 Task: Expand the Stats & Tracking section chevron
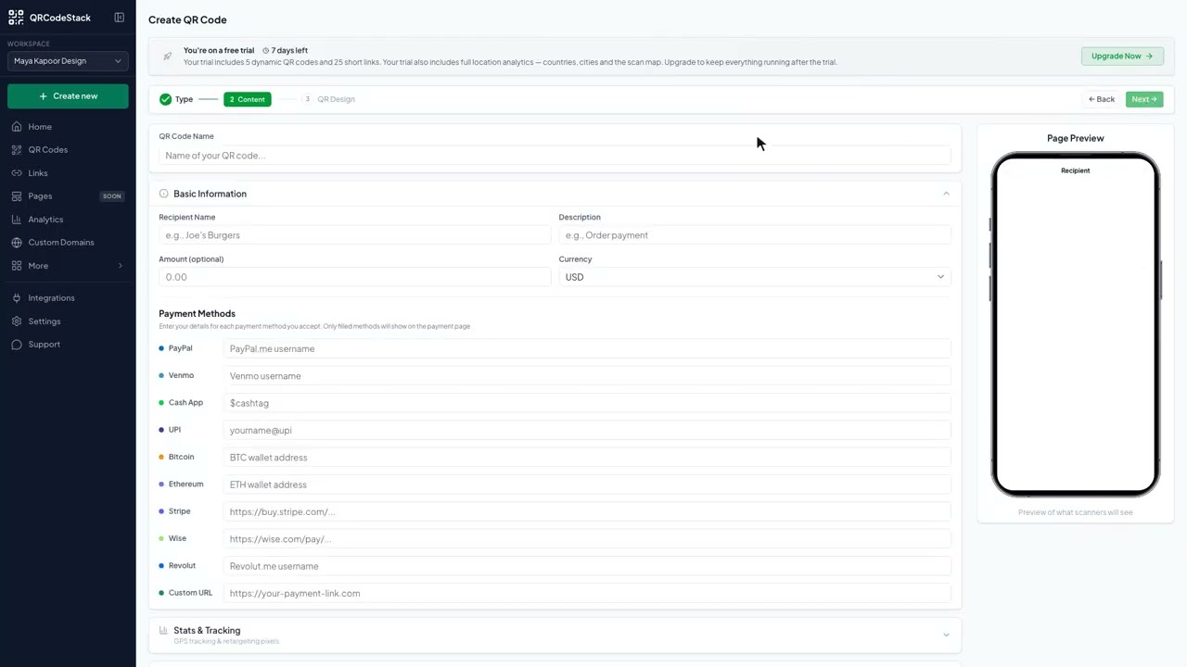point(946,635)
